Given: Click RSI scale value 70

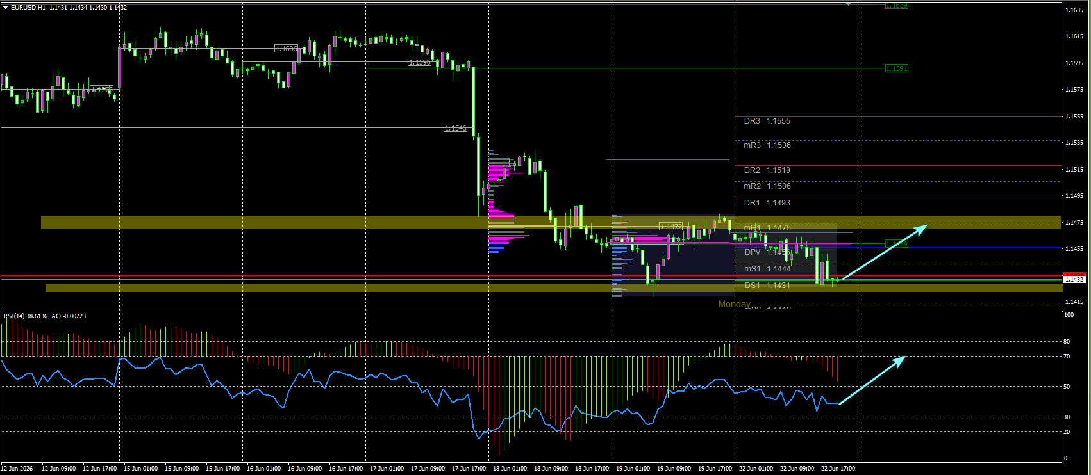Looking at the screenshot, I should tap(1067, 357).
